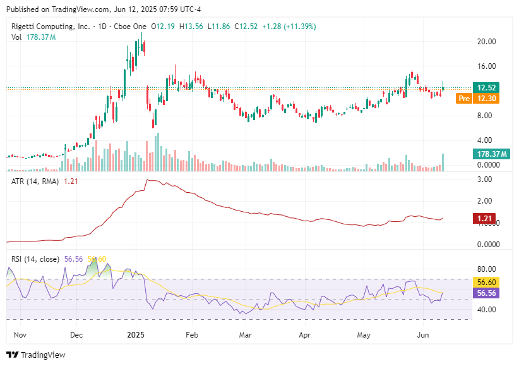Click the Nov label on time axis
Screen dimensions: 519x366
(x=20, y=335)
